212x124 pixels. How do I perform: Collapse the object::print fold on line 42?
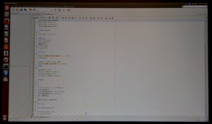[x=36, y=102]
